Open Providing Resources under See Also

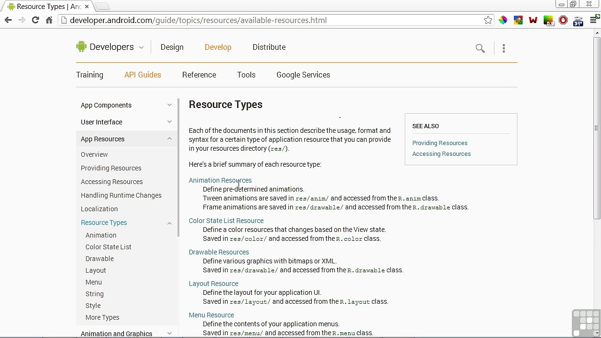pyautogui.click(x=440, y=143)
